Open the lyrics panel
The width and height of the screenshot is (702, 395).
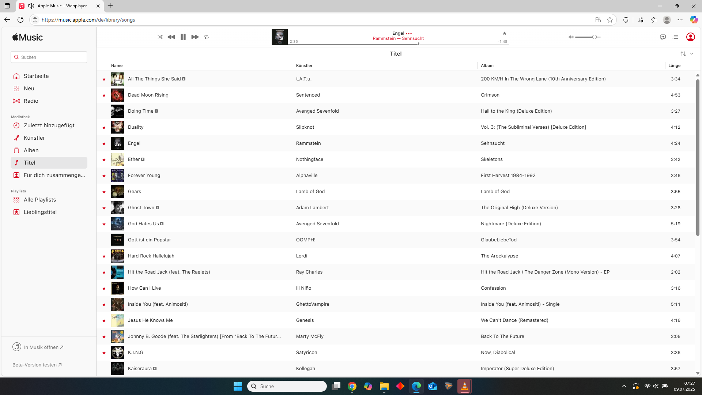(x=663, y=37)
